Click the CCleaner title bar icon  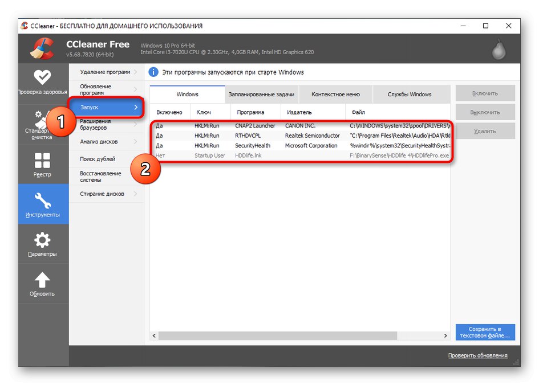coord(24,26)
